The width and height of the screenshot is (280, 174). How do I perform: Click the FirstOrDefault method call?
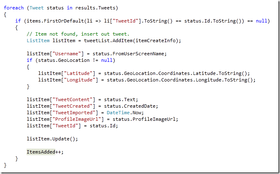pos(64,21)
